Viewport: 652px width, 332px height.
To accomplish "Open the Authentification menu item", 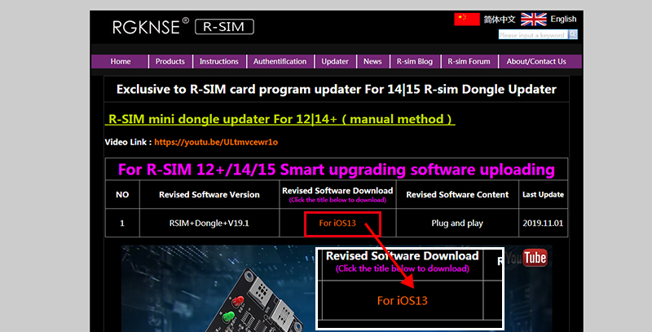I will coord(280,61).
